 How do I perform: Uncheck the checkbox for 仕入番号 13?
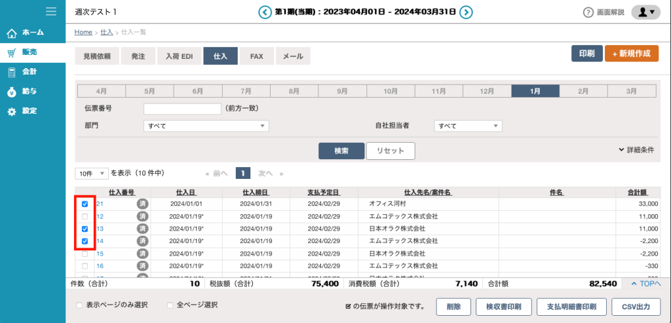pyautogui.click(x=85, y=229)
